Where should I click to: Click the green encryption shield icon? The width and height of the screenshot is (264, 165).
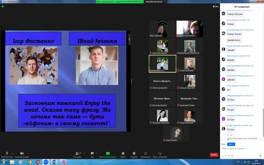point(3,7)
